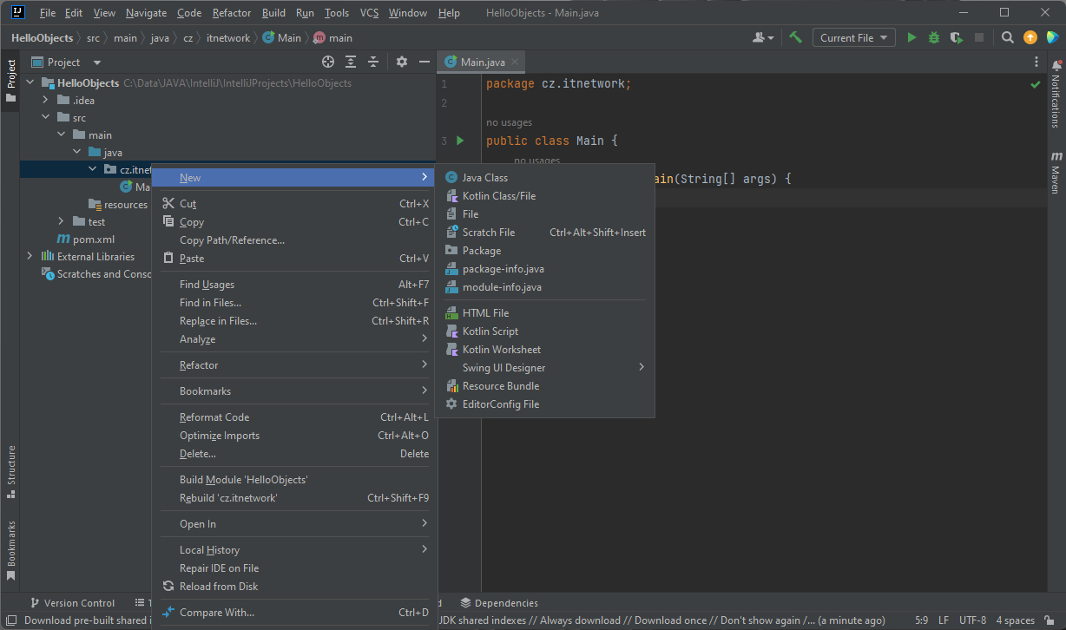Hide the Project tool window
The height and width of the screenshot is (630, 1066).
point(424,62)
